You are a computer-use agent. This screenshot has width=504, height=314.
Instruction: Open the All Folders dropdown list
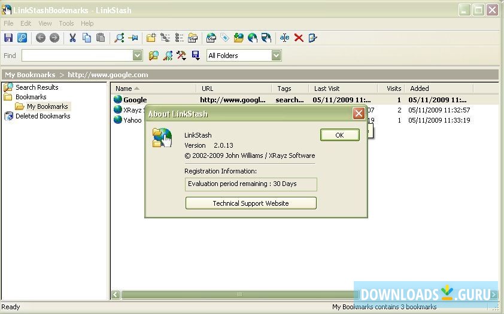(276, 56)
